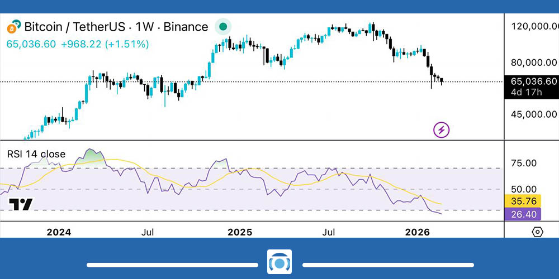Screen dimensions: 559x279
Task: Click the purple 26.40 RSI value label
Action: click(x=531, y=214)
